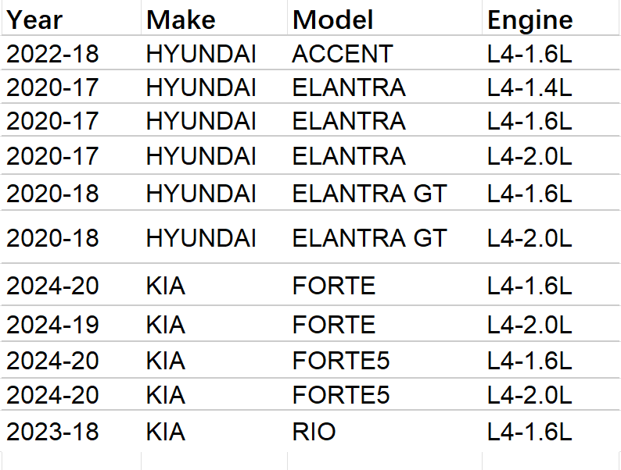
Task: Click the Model column header cell
Action: pyautogui.click(x=333, y=20)
